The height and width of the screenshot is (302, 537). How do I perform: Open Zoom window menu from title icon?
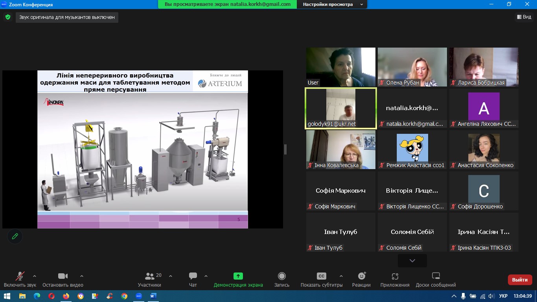pos(4,4)
